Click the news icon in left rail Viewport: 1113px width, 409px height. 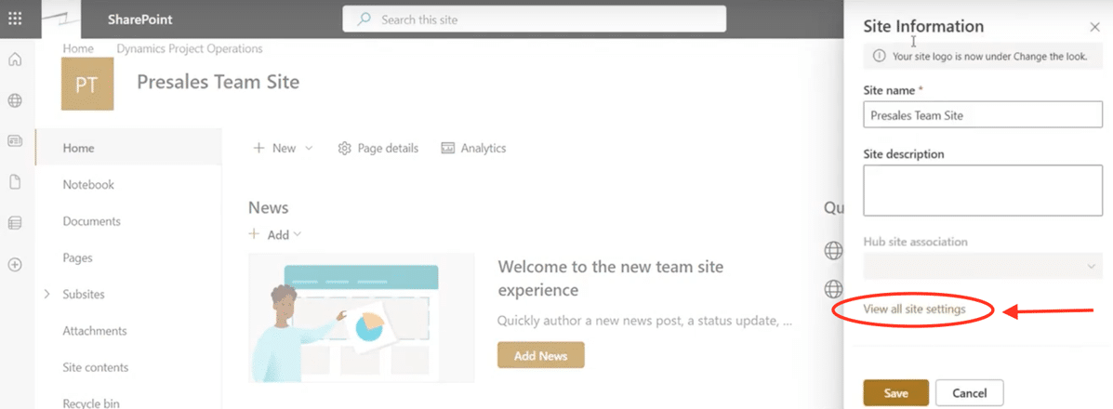[x=15, y=141]
